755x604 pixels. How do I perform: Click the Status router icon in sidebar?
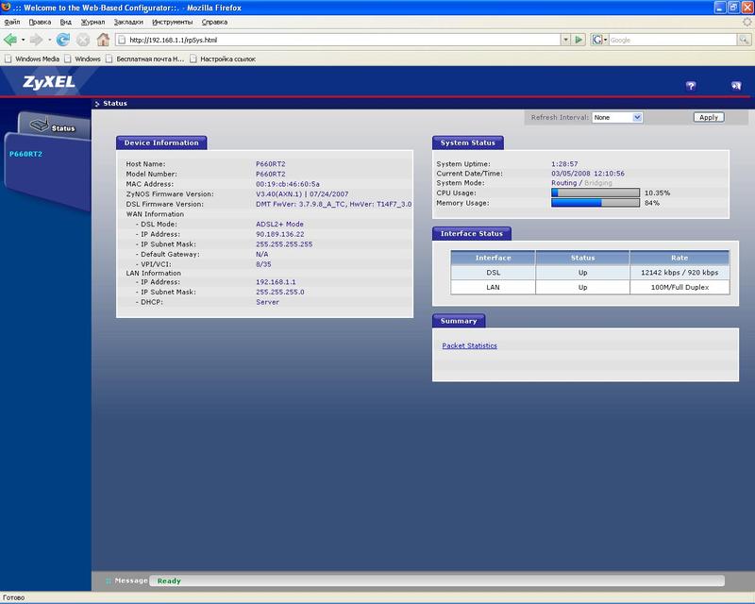40,125
